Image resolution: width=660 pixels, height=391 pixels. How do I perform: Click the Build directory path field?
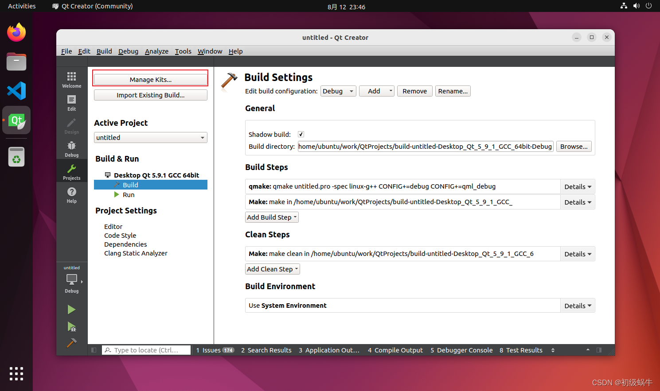(426, 147)
